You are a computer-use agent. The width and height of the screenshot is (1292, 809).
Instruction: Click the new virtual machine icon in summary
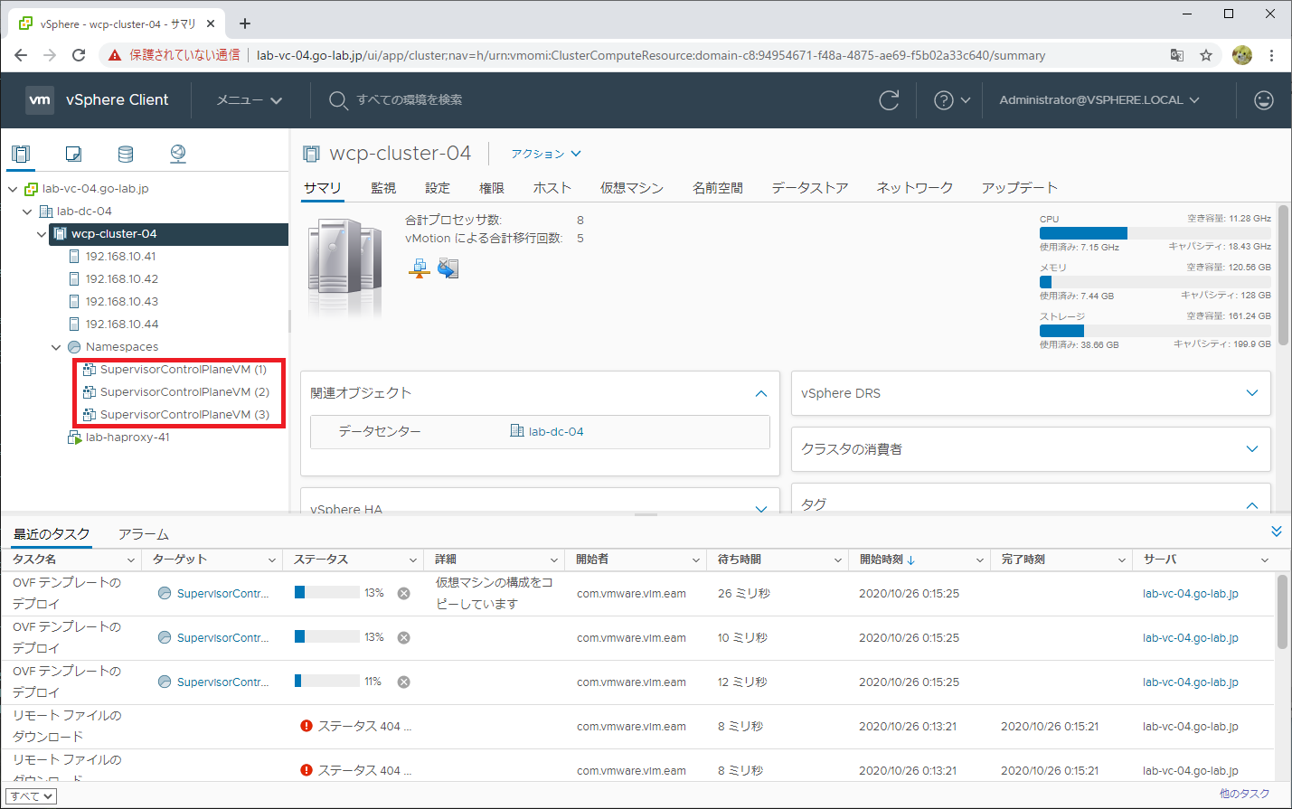(448, 268)
